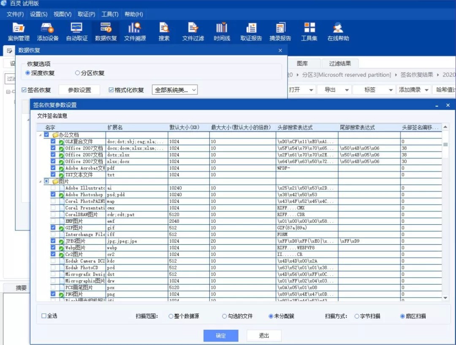
Task: Open the 视图(V) menu
Action: [x=62, y=14]
